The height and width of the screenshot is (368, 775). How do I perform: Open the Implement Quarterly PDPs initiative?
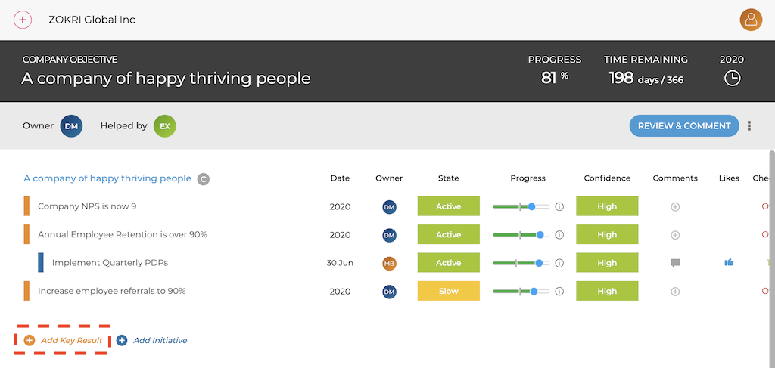click(110, 263)
